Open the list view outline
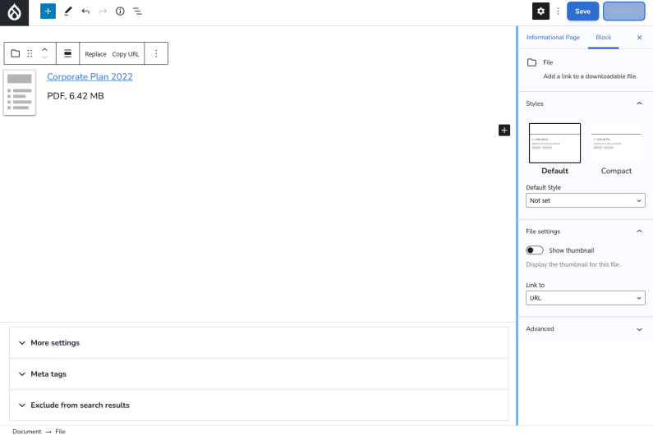Image resolution: width=653 pixels, height=435 pixels. pos(137,11)
